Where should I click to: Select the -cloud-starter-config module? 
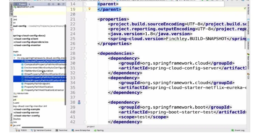click(x=27, y=116)
